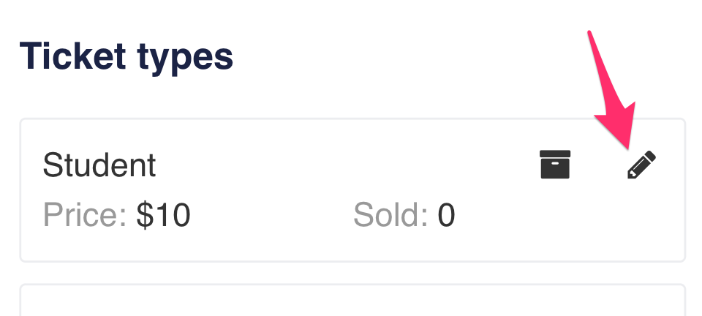
Task: Hit the pencil icon under the arrow
Action: 642,165
